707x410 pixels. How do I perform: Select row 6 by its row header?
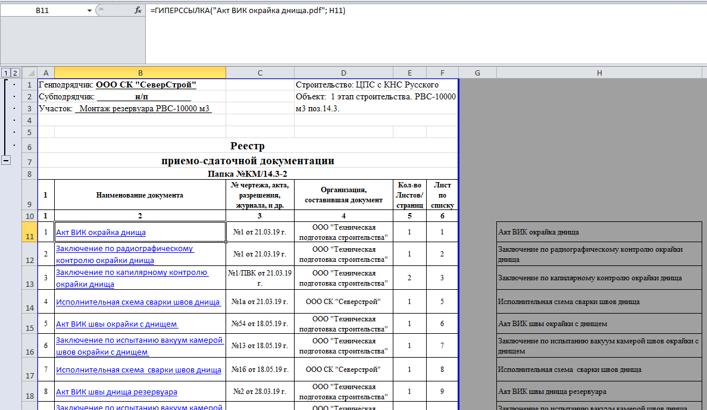pos(30,145)
